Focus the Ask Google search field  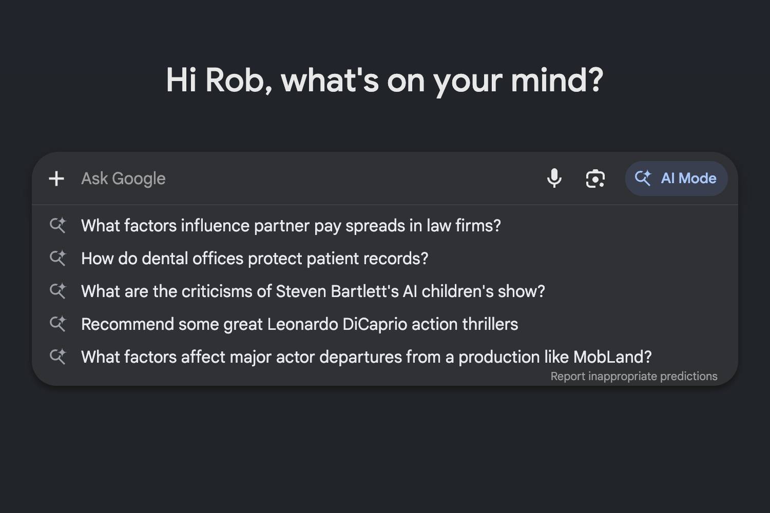click(308, 179)
